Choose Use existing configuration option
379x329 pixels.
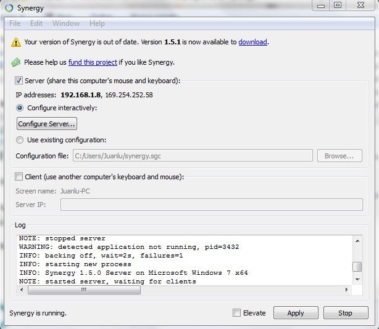click(x=20, y=140)
